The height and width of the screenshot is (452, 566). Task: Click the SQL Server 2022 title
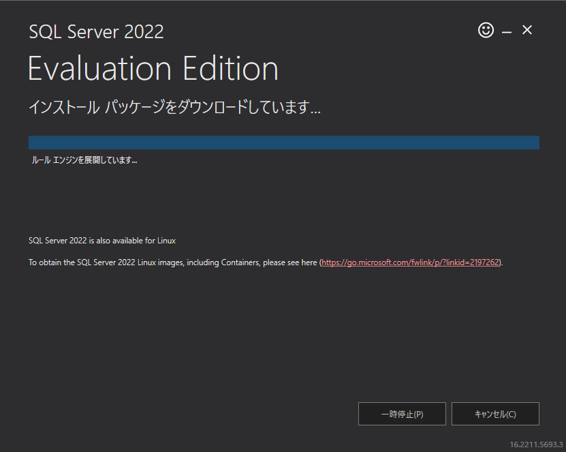tap(96, 32)
